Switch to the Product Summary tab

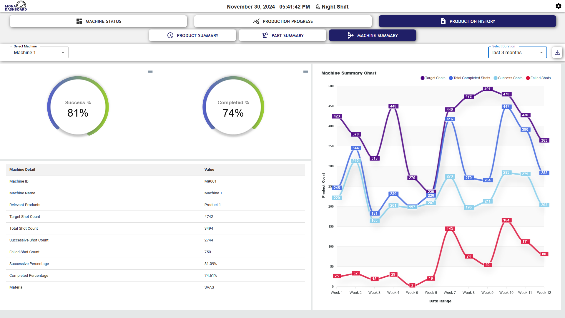tap(192, 35)
